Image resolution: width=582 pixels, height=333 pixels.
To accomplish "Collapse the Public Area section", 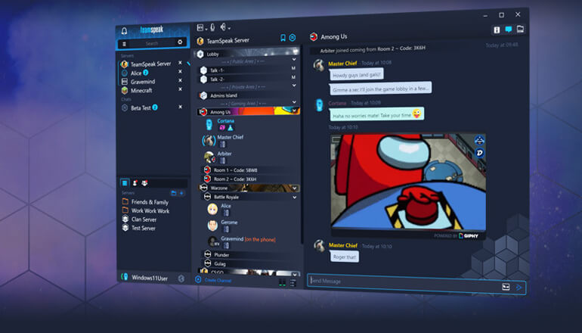I will 294,60.
